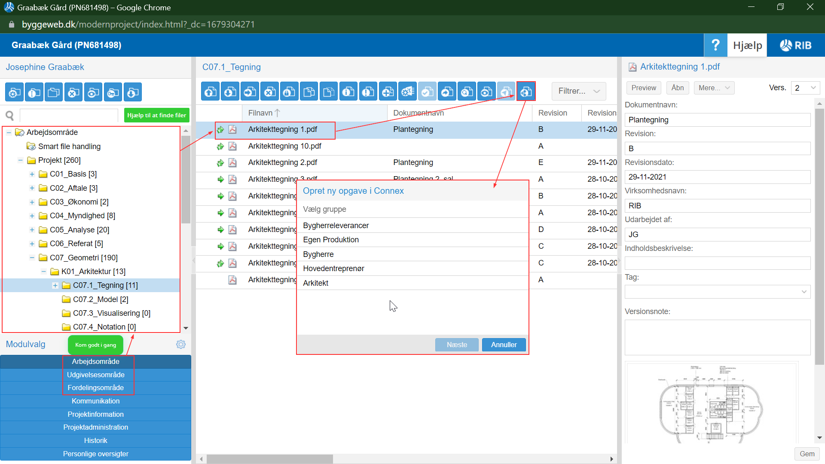Expand the C05_Analyse folder
The height and width of the screenshot is (464, 825).
pyautogui.click(x=32, y=230)
